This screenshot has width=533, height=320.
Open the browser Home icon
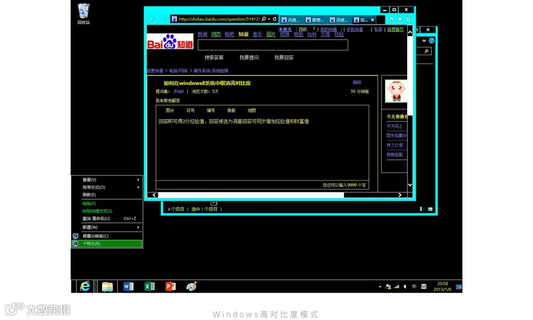point(391,19)
